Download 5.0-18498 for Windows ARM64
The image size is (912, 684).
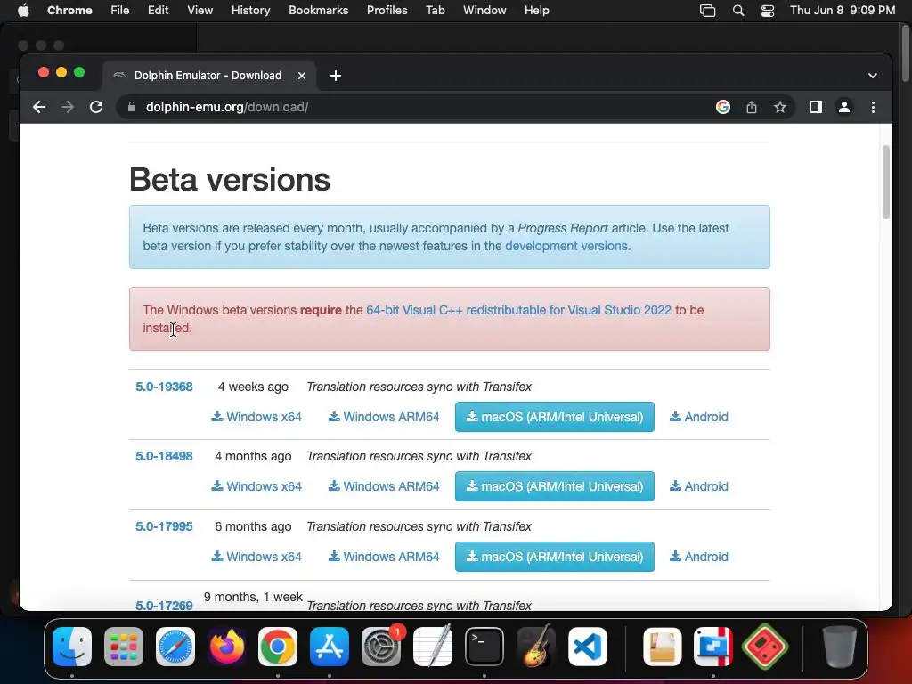[x=384, y=486]
